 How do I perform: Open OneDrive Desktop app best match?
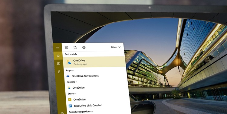click(94, 62)
